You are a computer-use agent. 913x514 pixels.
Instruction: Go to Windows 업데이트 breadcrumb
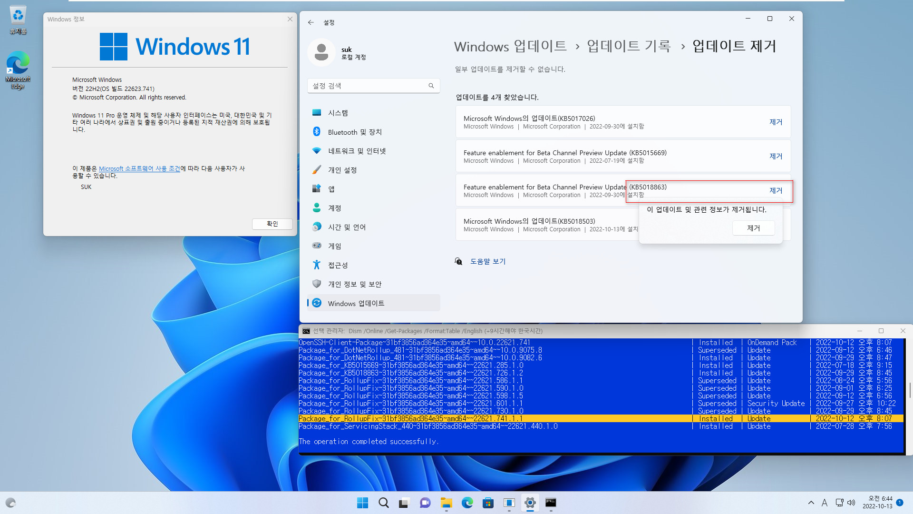click(x=510, y=46)
